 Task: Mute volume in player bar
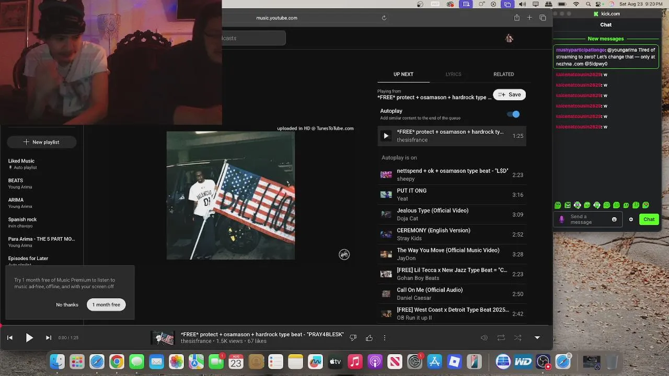(484, 338)
